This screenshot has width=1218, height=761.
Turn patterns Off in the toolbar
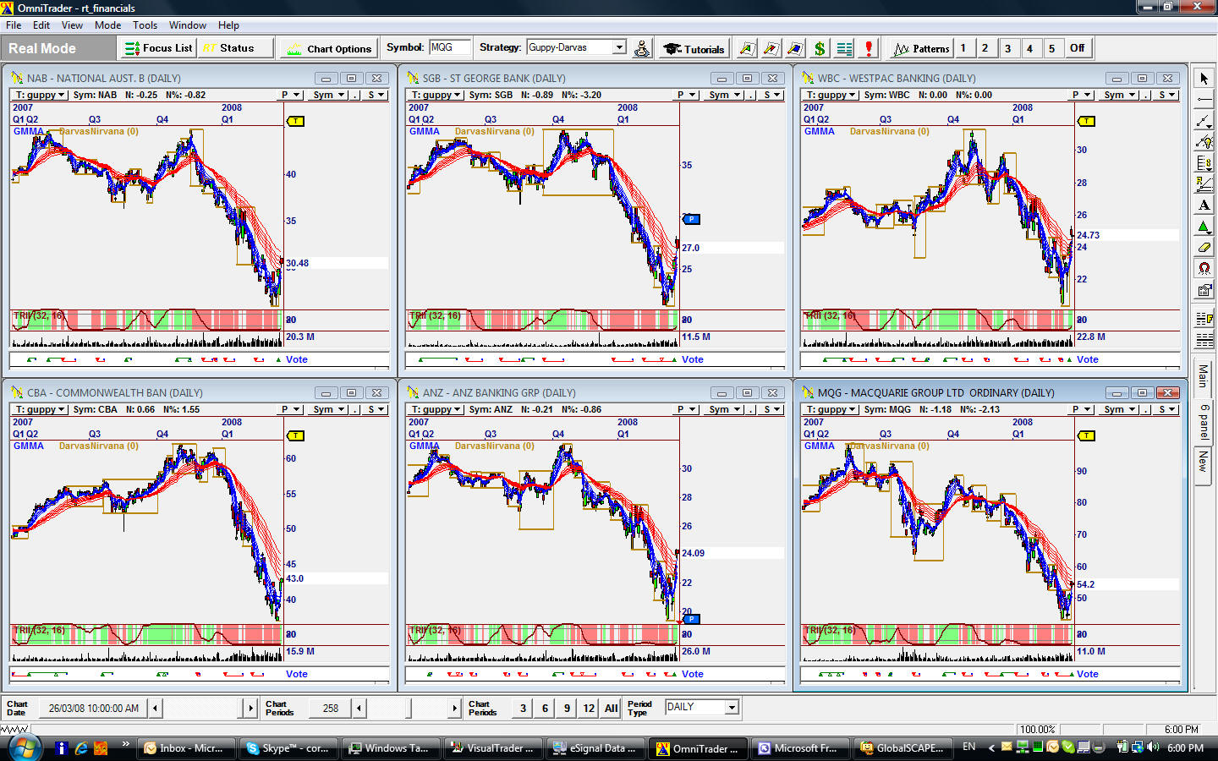click(1077, 48)
